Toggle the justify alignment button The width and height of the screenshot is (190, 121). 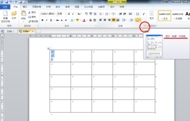114,20
